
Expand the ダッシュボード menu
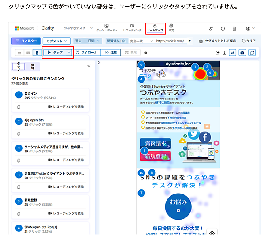pyautogui.click(x=106, y=28)
